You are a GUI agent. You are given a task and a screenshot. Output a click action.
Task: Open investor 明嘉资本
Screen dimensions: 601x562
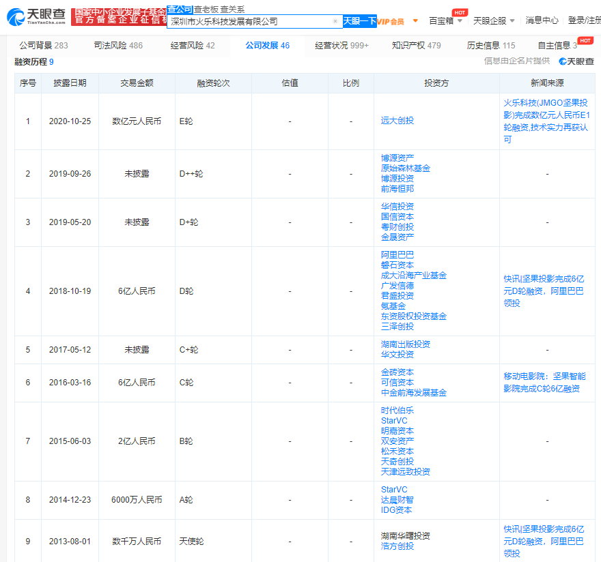[397, 431]
